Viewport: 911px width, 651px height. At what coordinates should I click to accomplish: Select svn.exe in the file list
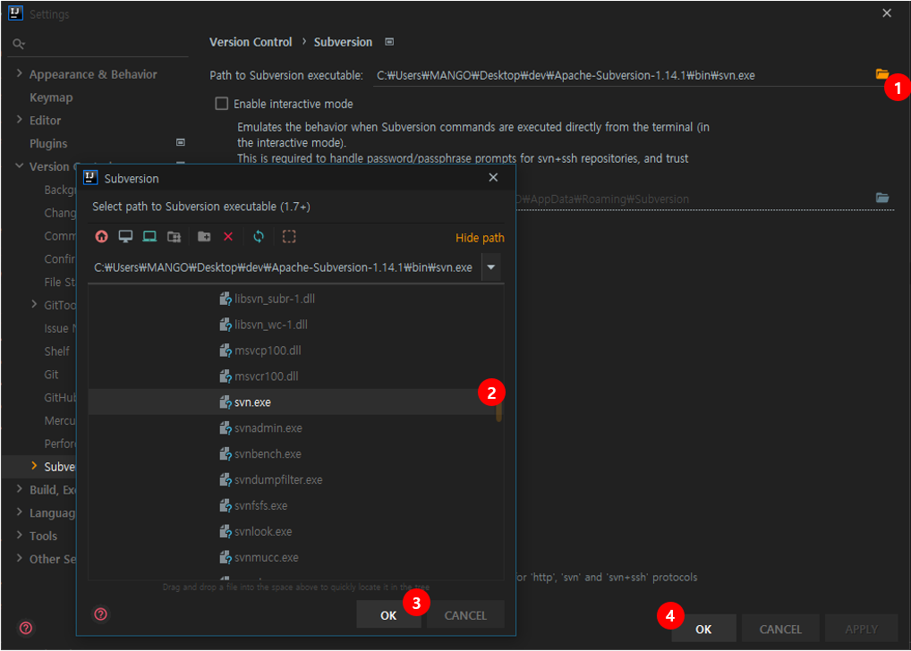[295, 402]
